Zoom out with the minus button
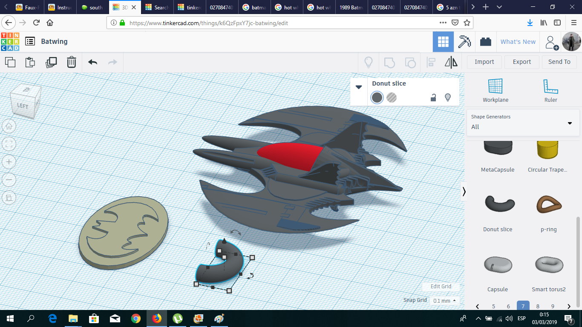The height and width of the screenshot is (327, 582). (x=9, y=180)
